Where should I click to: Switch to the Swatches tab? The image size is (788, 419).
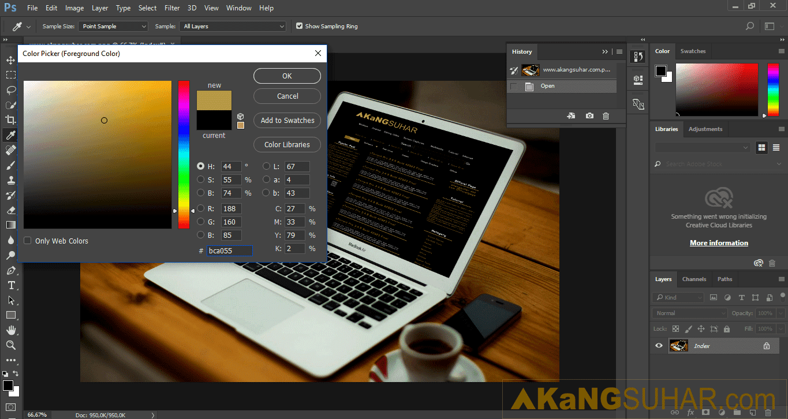[x=693, y=51]
